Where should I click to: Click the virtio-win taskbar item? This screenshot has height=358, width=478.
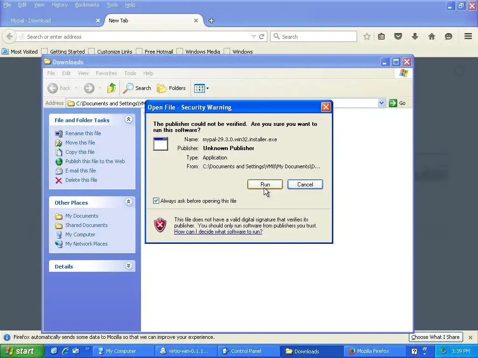point(185,351)
